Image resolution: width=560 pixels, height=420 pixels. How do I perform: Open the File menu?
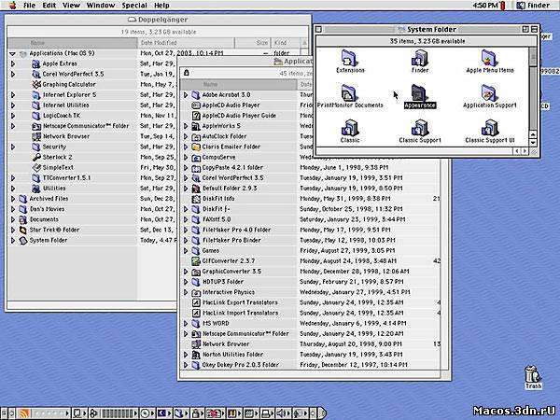pos(29,6)
